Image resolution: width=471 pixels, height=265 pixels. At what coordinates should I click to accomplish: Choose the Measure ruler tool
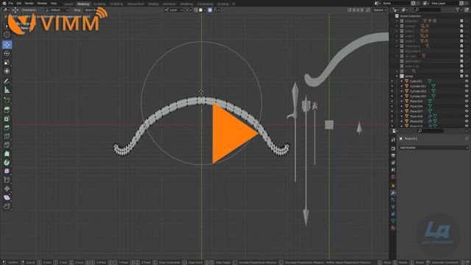pyautogui.click(x=7, y=90)
